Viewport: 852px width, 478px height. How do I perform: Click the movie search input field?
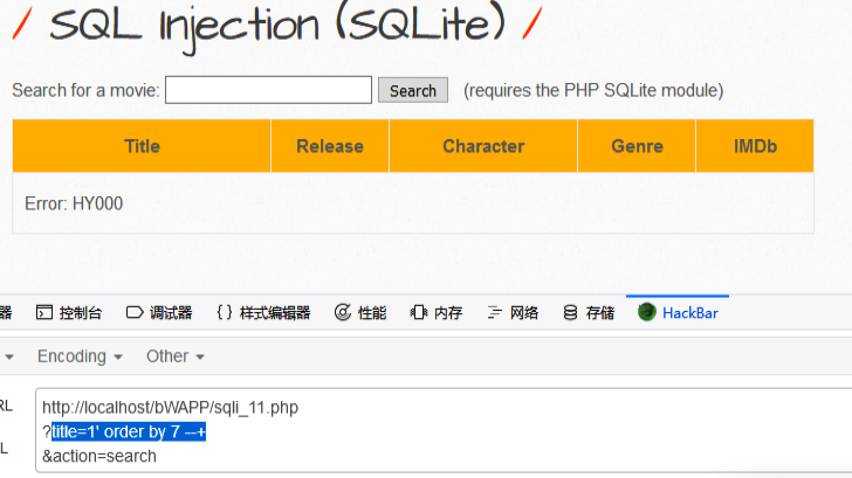(269, 90)
